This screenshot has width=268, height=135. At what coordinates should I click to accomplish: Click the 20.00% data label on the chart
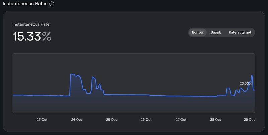pos(245,83)
